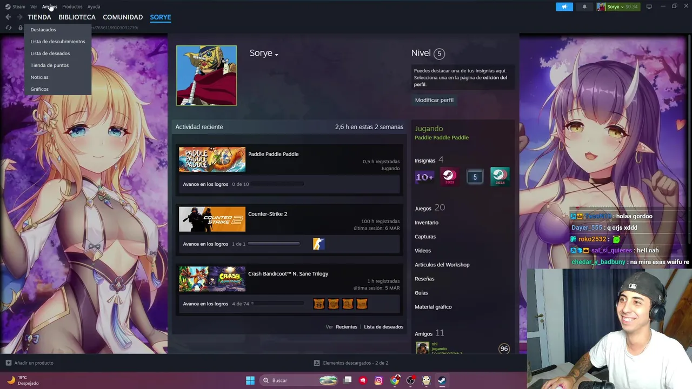Image resolution: width=692 pixels, height=389 pixels.
Task: Open Inventario link
Action: click(427, 223)
